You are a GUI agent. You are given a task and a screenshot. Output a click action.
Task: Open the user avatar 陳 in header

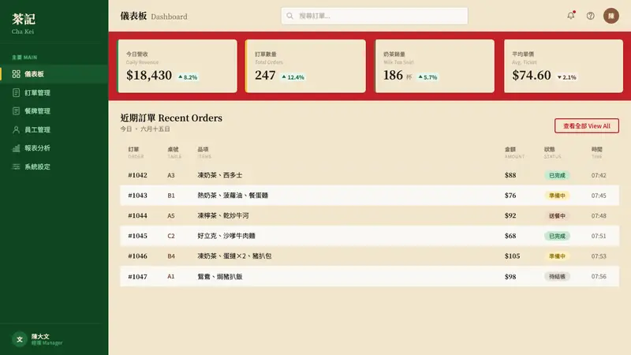point(610,16)
